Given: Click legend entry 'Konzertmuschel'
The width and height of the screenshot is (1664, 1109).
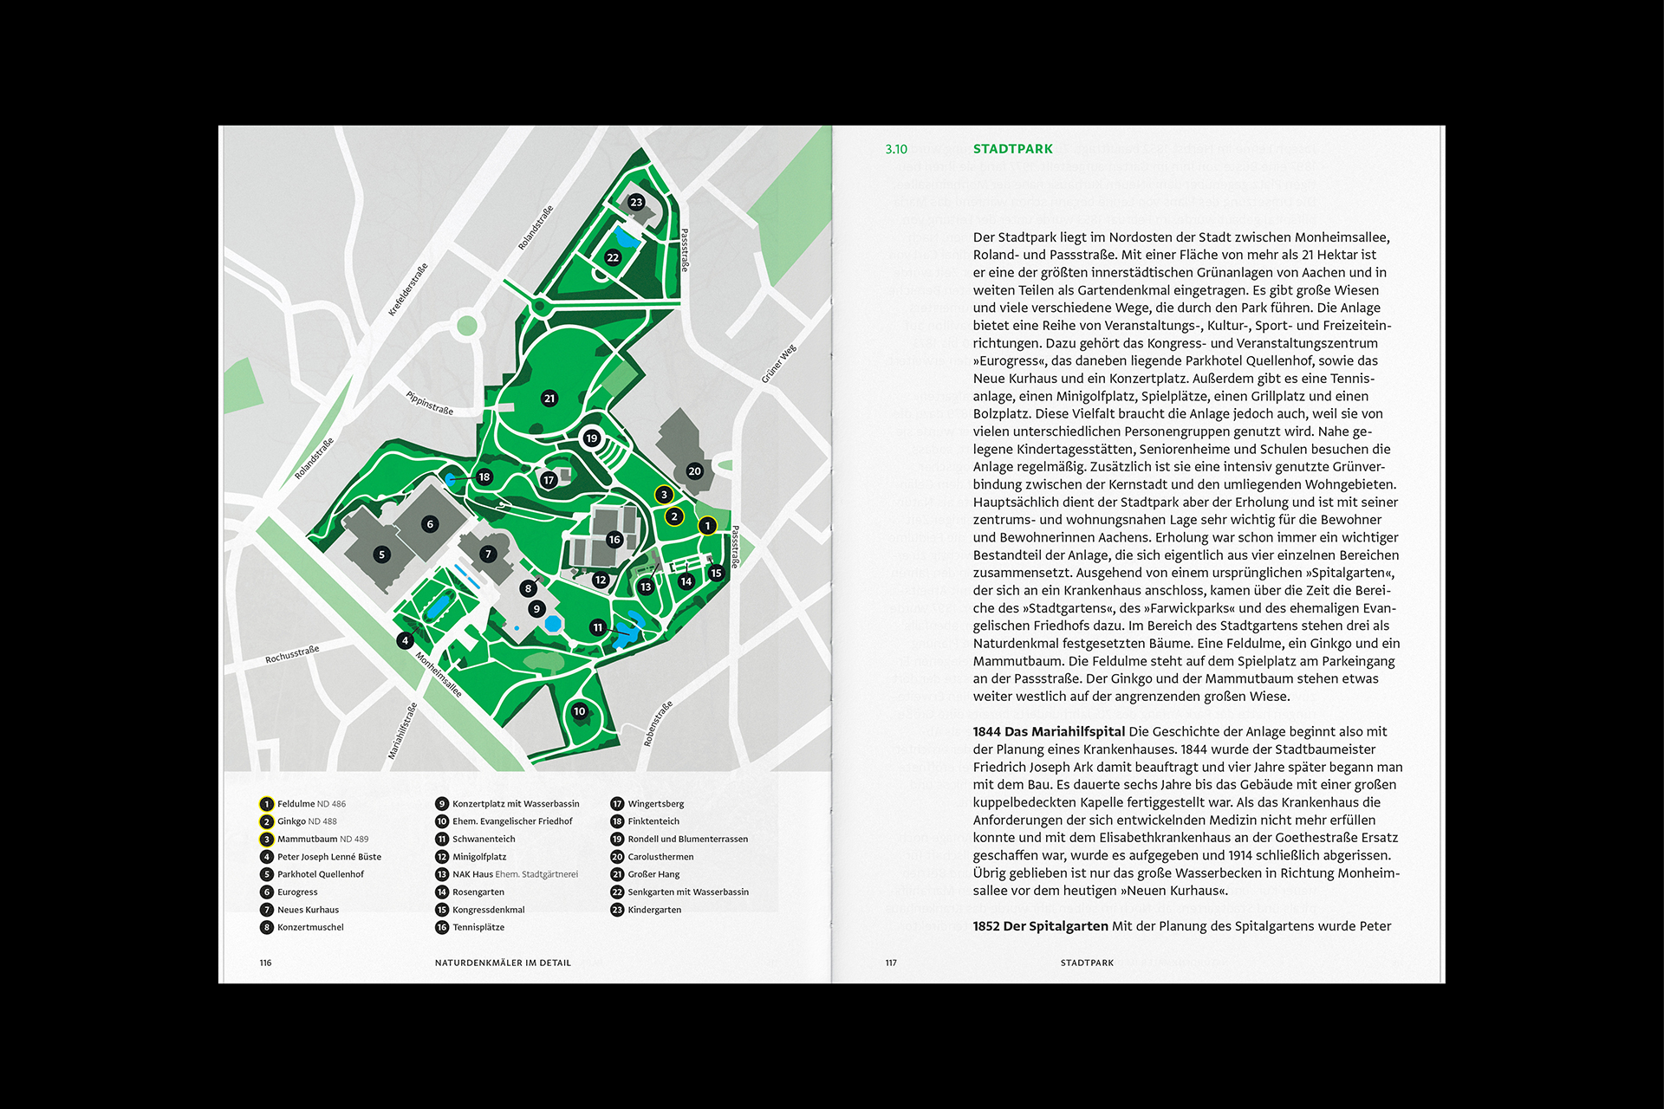Looking at the screenshot, I should [x=302, y=927].
